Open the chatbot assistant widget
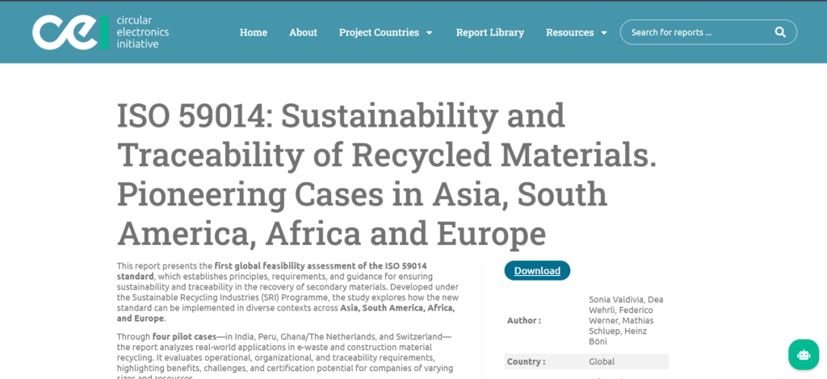Viewport: 827px width, 379px height. click(x=804, y=354)
